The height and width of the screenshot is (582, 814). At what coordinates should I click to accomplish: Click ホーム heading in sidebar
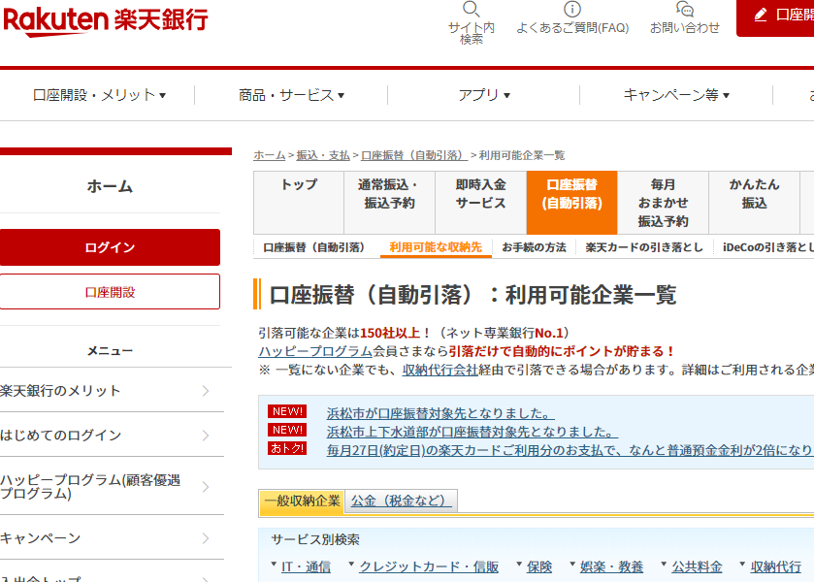(x=110, y=186)
